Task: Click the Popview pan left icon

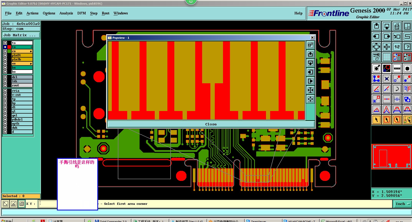Action: [311, 72]
